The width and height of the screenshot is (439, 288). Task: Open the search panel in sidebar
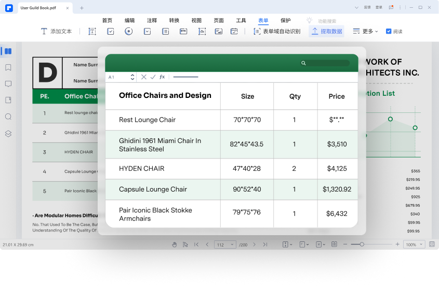(x=8, y=117)
